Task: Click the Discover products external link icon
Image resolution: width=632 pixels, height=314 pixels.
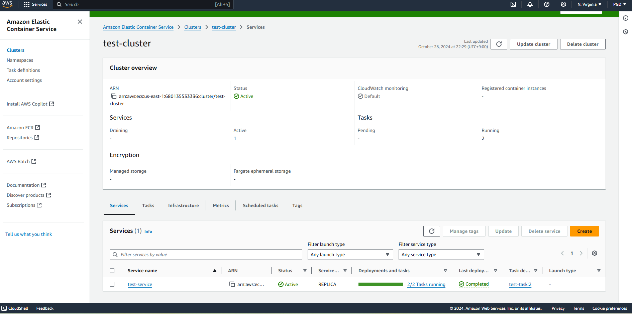Action: tap(48, 195)
